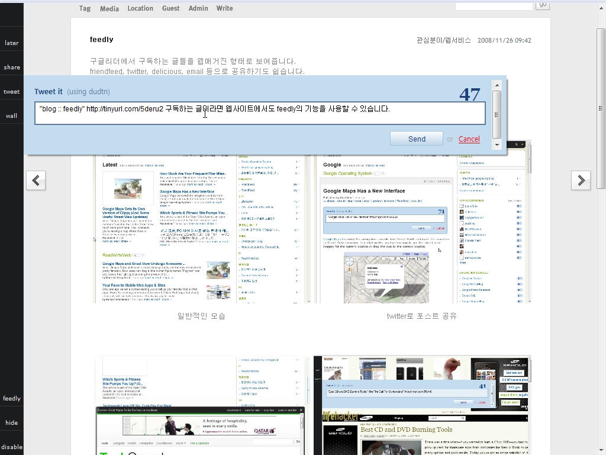This screenshot has height=455, width=606.
Task: Click the tweet dialog scroll up arrow
Action: pos(497,85)
